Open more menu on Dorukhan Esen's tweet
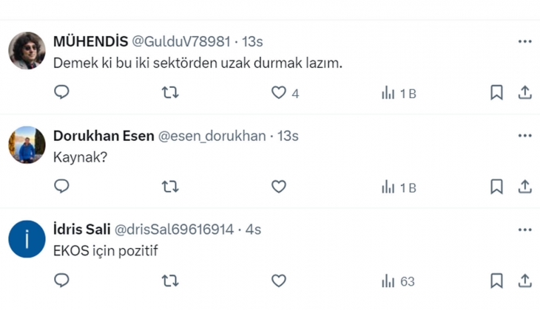 click(x=524, y=137)
